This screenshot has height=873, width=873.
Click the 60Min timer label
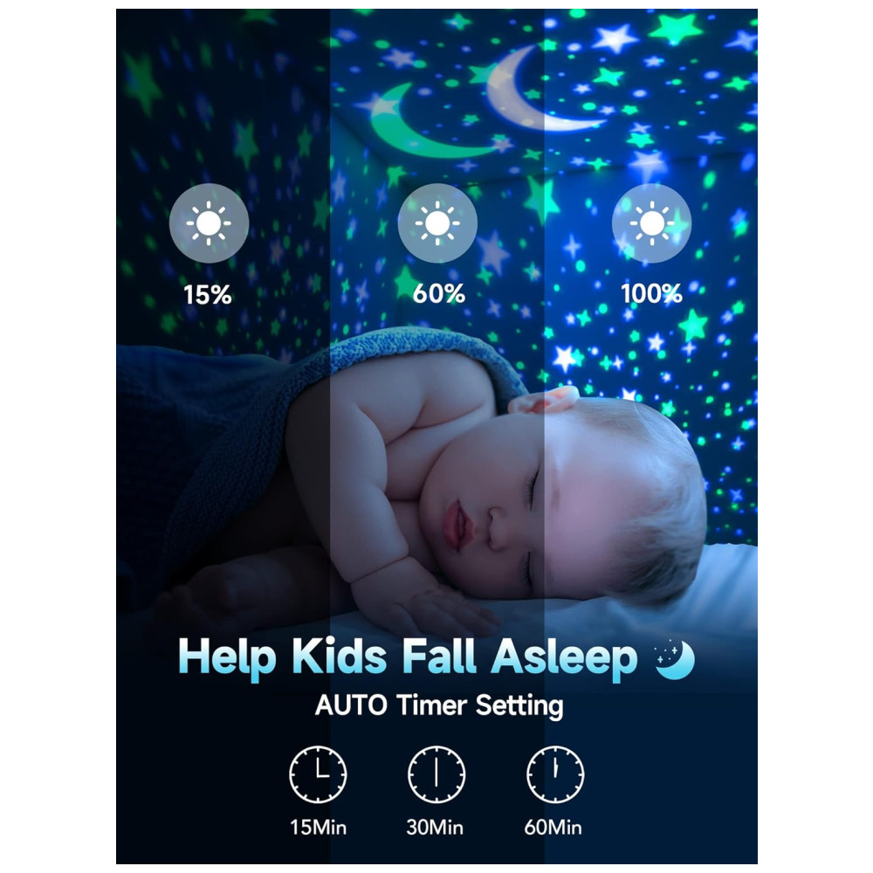pyautogui.click(x=553, y=828)
